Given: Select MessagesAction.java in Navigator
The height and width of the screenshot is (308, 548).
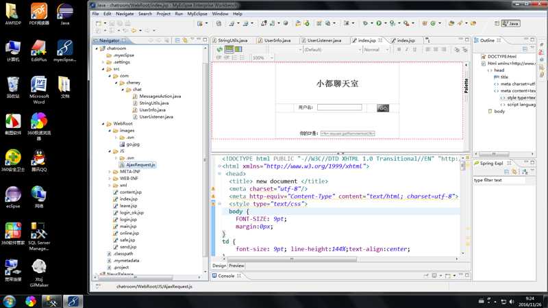Looking at the screenshot, I should [x=160, y=97].
